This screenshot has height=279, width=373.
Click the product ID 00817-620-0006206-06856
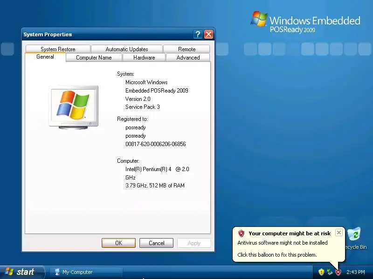pos(156,144)
